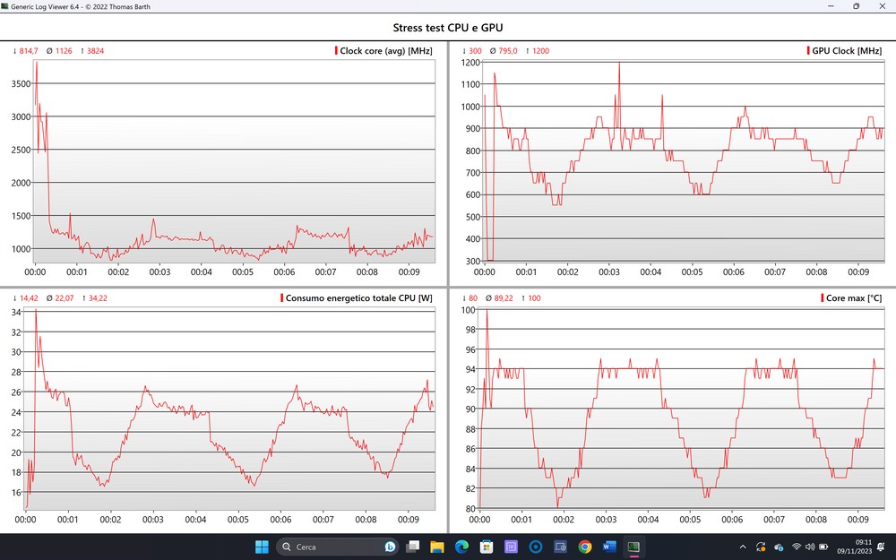Open Task View from the taskbar
Screen dimensions: 896x560
(x=412, y=547)
